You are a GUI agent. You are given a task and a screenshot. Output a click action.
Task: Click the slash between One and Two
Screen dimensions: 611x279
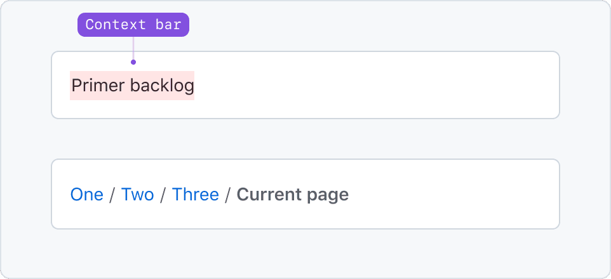coord(112,195)
